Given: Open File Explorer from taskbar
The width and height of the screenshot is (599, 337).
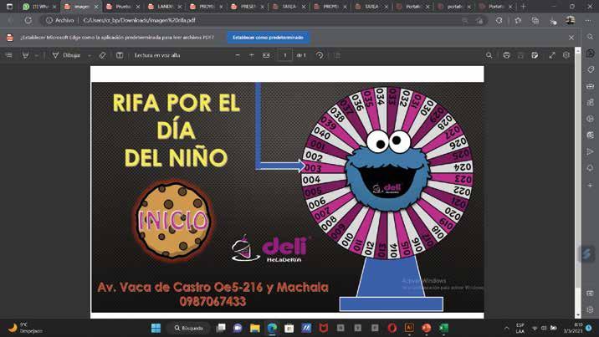Looking at the screenshot, I should coord(255,328).
